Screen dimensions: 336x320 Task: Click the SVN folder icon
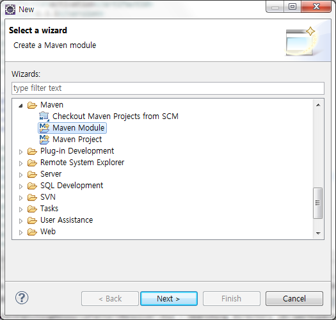click(x=32, y=197)
